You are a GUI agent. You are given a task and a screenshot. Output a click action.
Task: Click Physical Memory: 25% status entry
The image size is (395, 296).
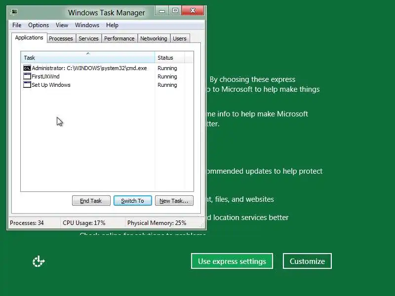pos(157,223)
